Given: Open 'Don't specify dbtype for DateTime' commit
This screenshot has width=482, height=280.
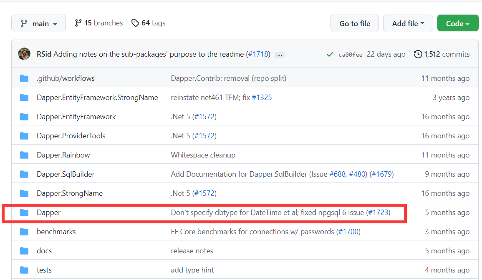Looking at the screenshot, I should pyautogui.click(x=267, y=212).
